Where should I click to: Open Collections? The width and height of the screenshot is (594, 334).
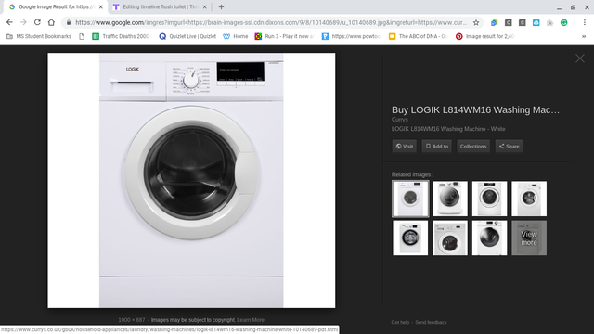[473, 147]
